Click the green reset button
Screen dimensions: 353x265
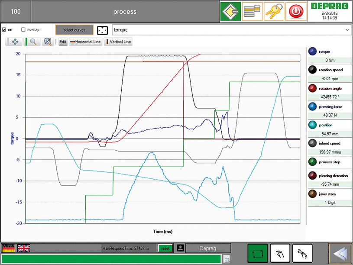tap(165, 248)
